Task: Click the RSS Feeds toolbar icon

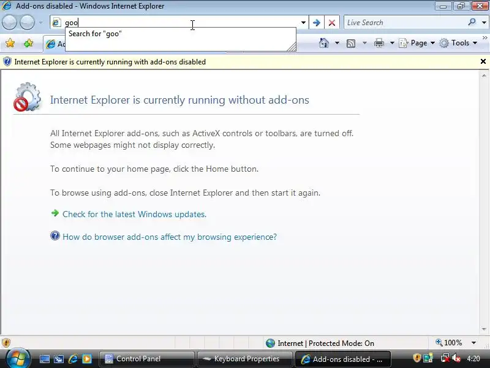Action: (x=351, y=43)
